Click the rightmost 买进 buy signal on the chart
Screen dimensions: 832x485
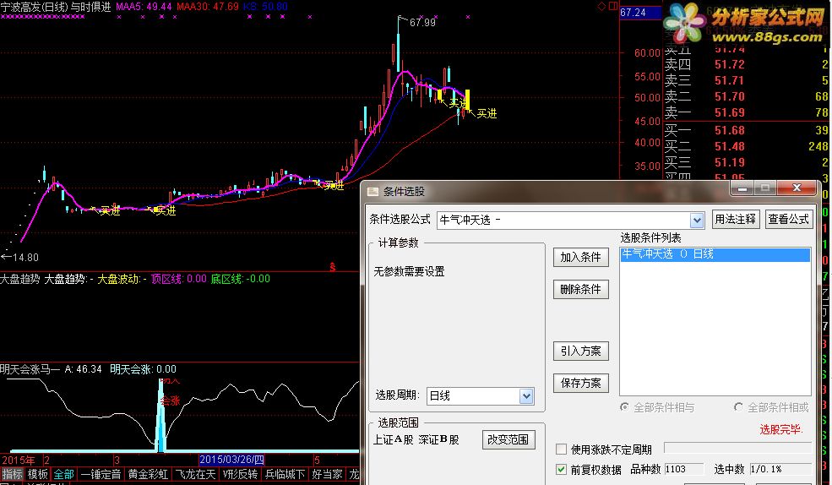[487, 113]
